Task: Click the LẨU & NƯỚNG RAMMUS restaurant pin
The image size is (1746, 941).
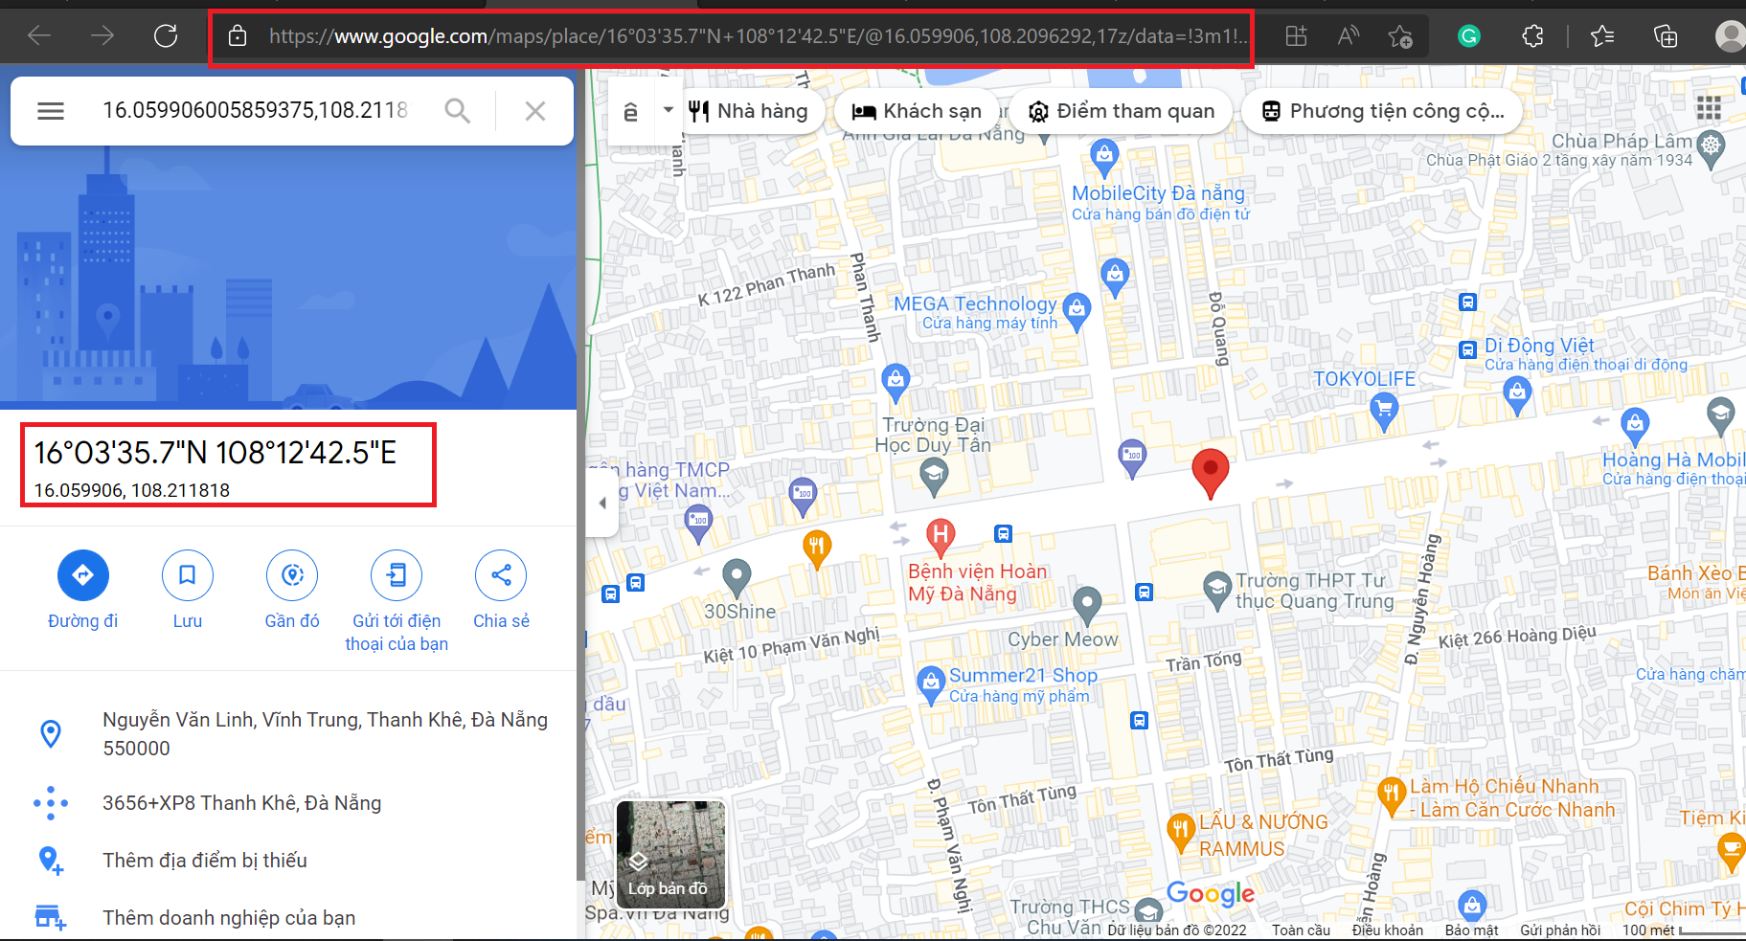Action: pos(1180,831)
